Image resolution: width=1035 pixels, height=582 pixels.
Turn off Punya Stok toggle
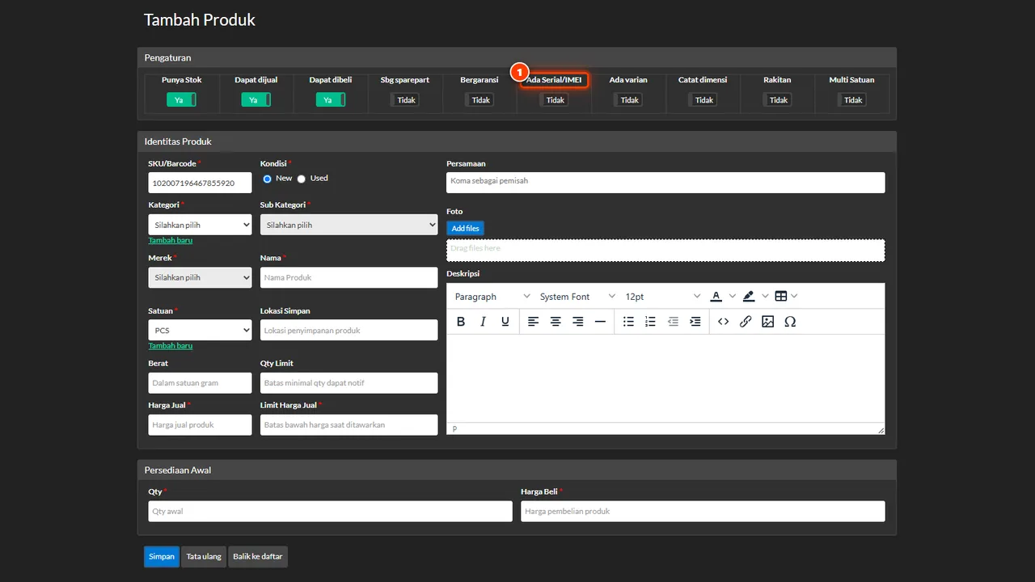181,100
